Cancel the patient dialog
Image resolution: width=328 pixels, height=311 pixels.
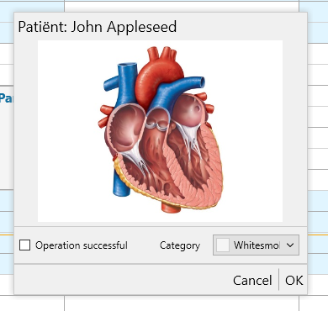coord(252,280)
